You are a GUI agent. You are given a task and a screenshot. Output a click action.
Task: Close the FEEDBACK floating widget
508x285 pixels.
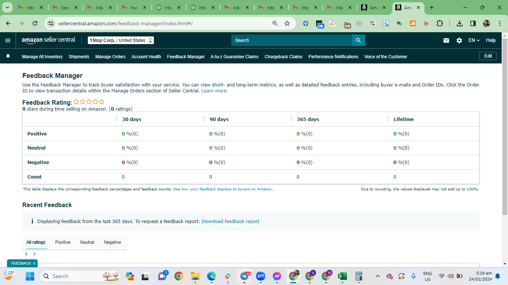34,263
